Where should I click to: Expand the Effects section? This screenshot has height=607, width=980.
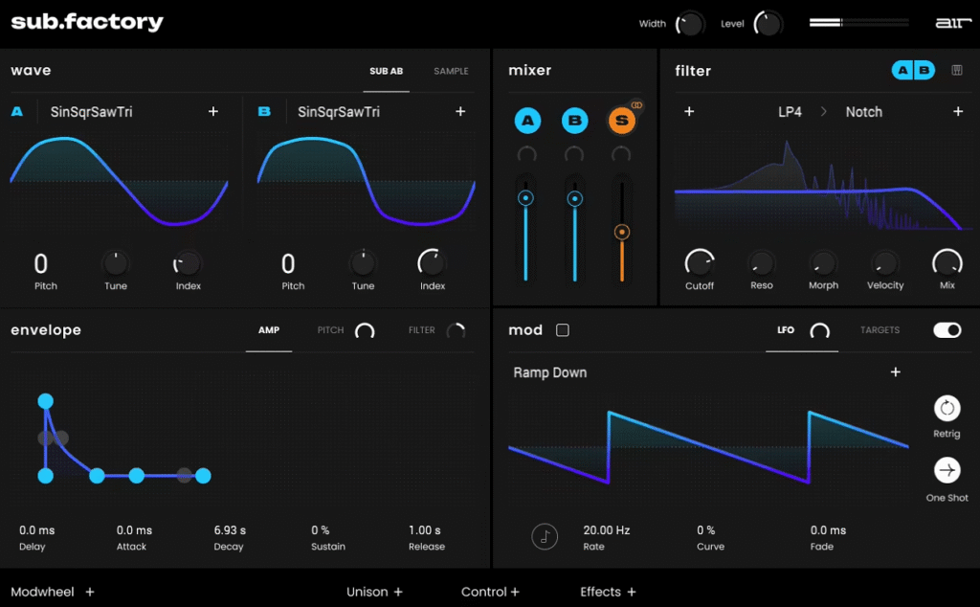click(x=608, y=592)
